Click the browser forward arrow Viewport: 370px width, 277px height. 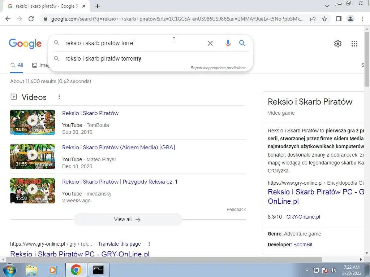pyautogui.click(x=20, y=19)
